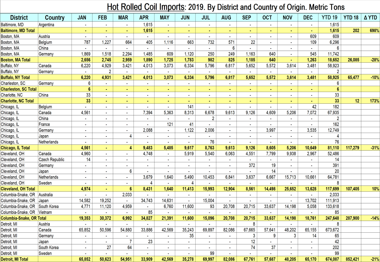
Task: Click the DEC month column header
Action: point(308,18)
